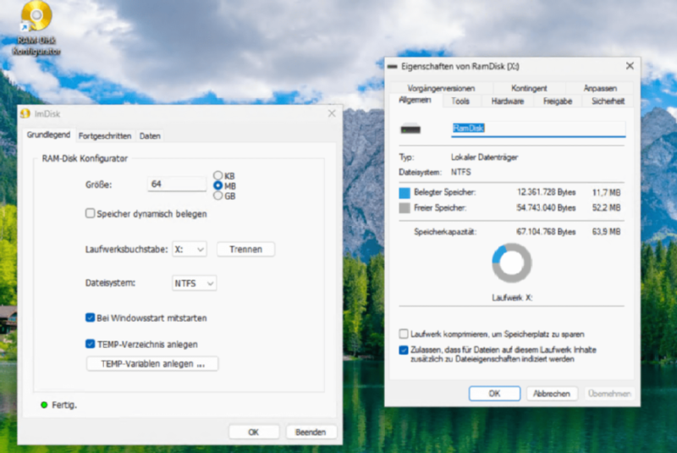Viewport: 677px width, 453px height.
Task: Open the Hardware tab in properties
Action: click(508, 101)
